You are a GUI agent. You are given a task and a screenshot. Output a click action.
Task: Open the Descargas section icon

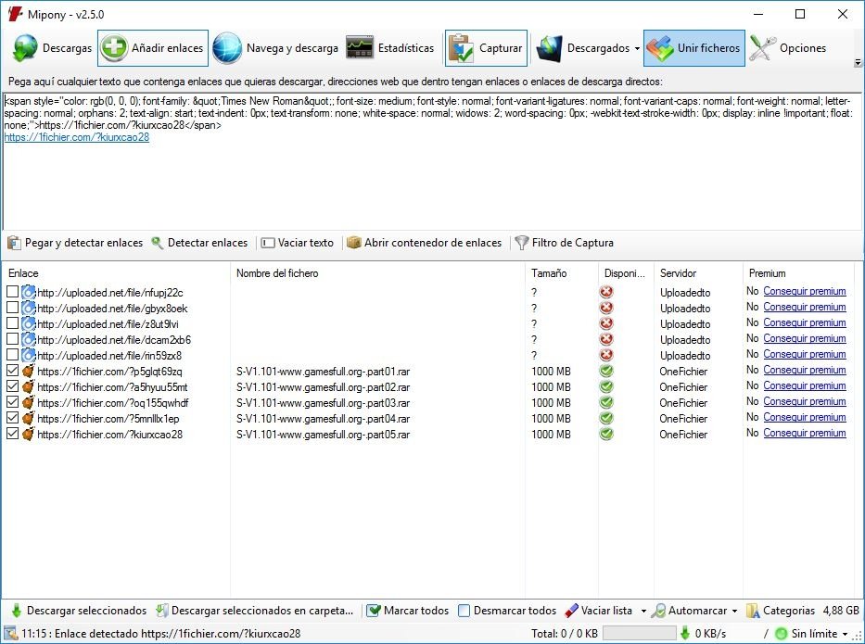pos(25,48)
